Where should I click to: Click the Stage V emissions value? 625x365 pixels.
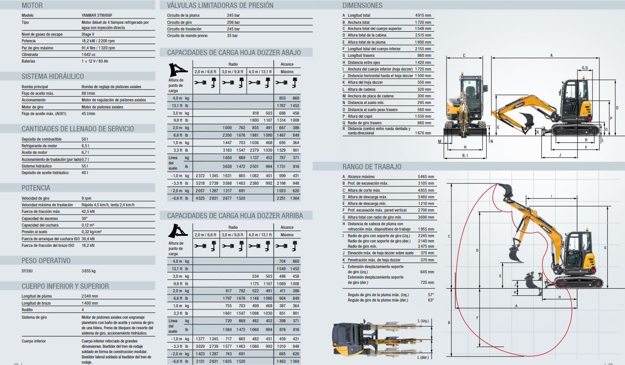(x=88, y=34)
